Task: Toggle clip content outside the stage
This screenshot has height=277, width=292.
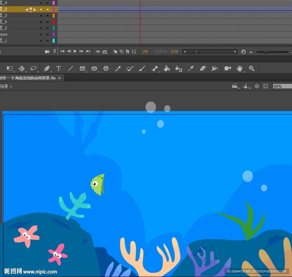Action: click(x=265, y=86)
